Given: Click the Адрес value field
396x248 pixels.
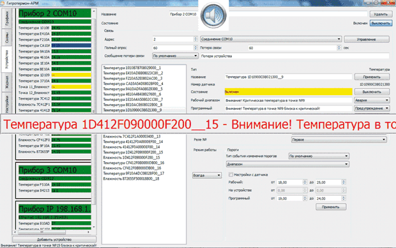Looking at the screenshot, I should click(x=173, y=39).
